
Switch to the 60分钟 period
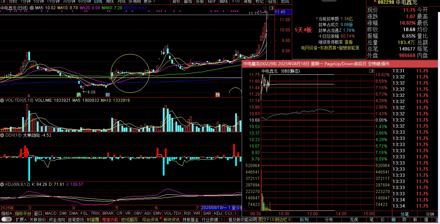pyautogui.click(x=85, y=1)
